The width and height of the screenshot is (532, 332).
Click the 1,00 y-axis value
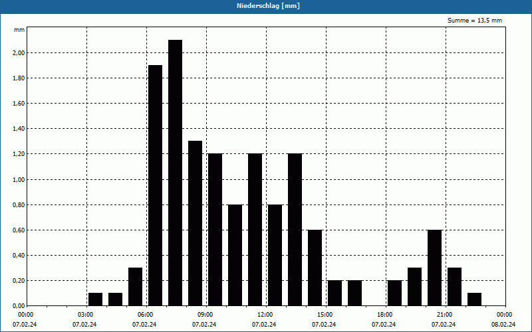(19, 179)
